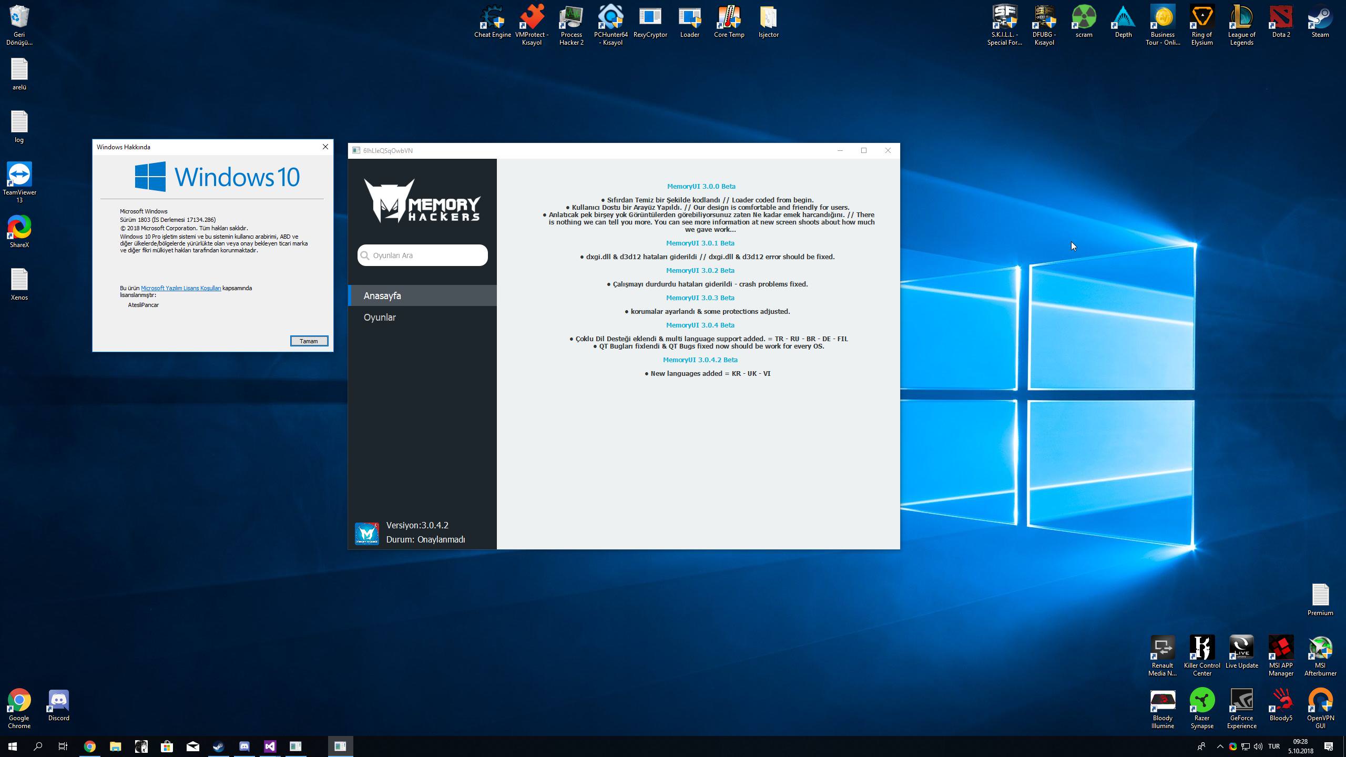Select the Bloody Illumine shortcut
The image size is (1346, 757).
click(1163, 708)
